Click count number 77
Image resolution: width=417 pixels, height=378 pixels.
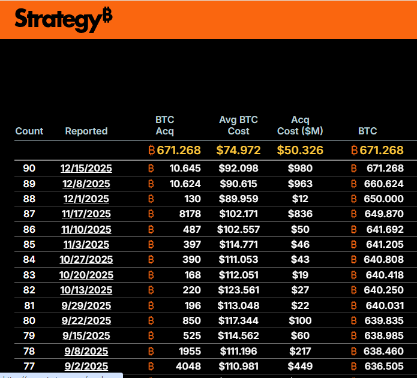(x=29, y=366)
